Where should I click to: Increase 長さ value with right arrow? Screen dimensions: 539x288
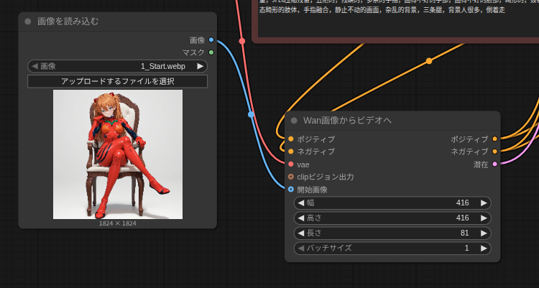484,233
